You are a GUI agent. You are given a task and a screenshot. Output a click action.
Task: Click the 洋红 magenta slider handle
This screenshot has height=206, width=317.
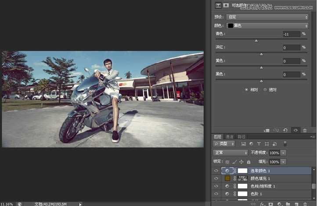coord(261,54)
